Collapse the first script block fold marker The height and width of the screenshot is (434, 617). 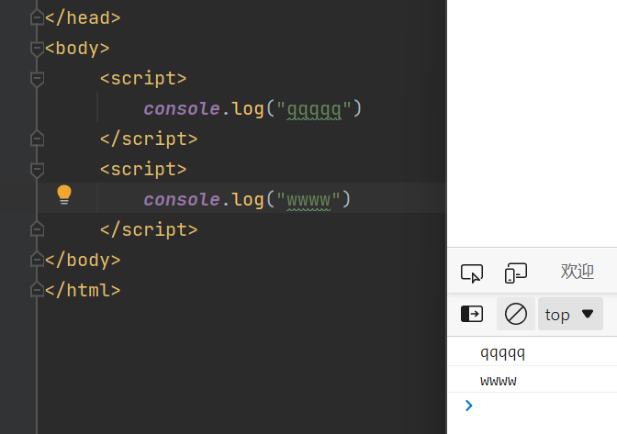coord(37,79)
